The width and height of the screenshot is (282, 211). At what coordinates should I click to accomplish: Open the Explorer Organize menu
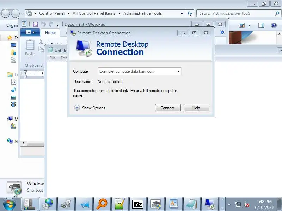tap(12, 25)
